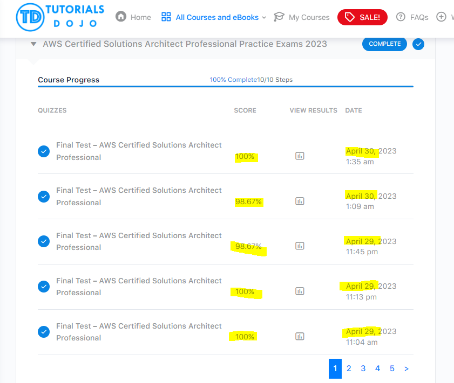
Task: Click the Home house icon
Action: point(121,17)
